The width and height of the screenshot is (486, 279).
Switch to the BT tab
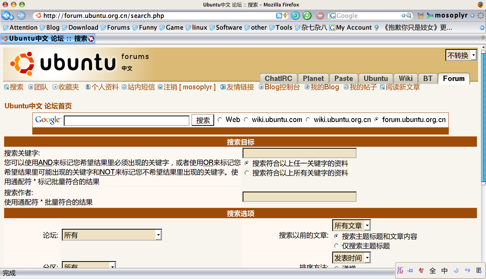click(428, 79)
